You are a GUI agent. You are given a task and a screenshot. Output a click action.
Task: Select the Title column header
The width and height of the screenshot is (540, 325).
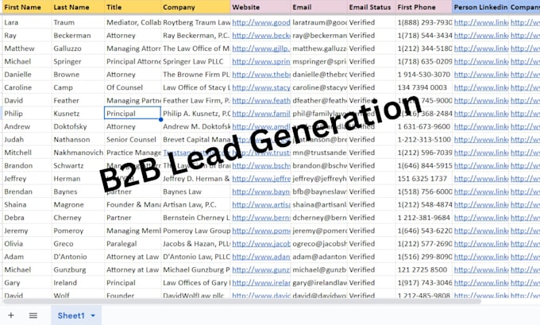click(x=133, y=7)
